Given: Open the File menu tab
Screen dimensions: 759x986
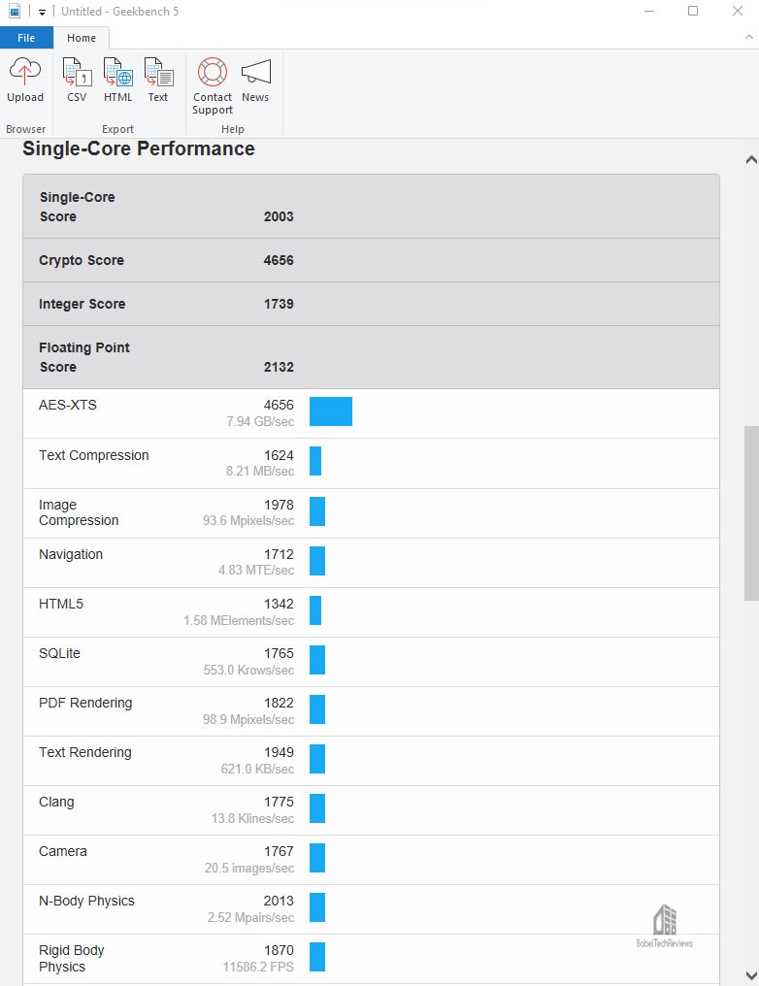Looking at the screenshot, I should (26, 38).
